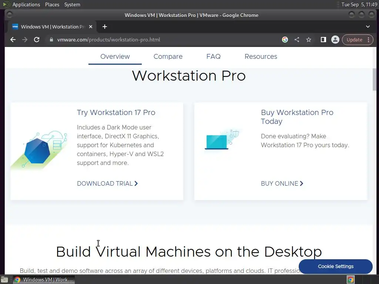Image resolution: width=379 pixels, height=284 pixels.
Task: Click the page vertical scrollbar thumb
Action: [x=375, y=80]
